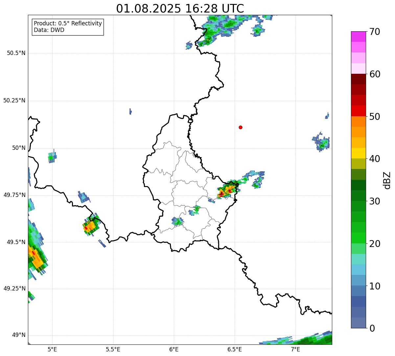Click the blue-green echo near 7.2°E at 50°N

point(322,143)
